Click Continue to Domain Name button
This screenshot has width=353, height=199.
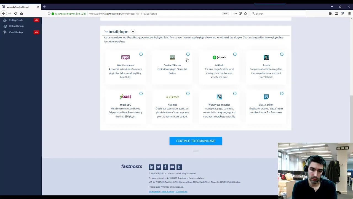coord(196,141)
